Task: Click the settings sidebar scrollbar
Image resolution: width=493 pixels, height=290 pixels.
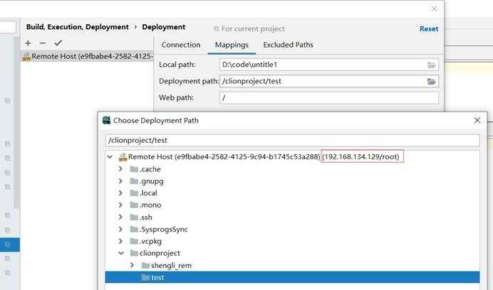Action: 16,122
